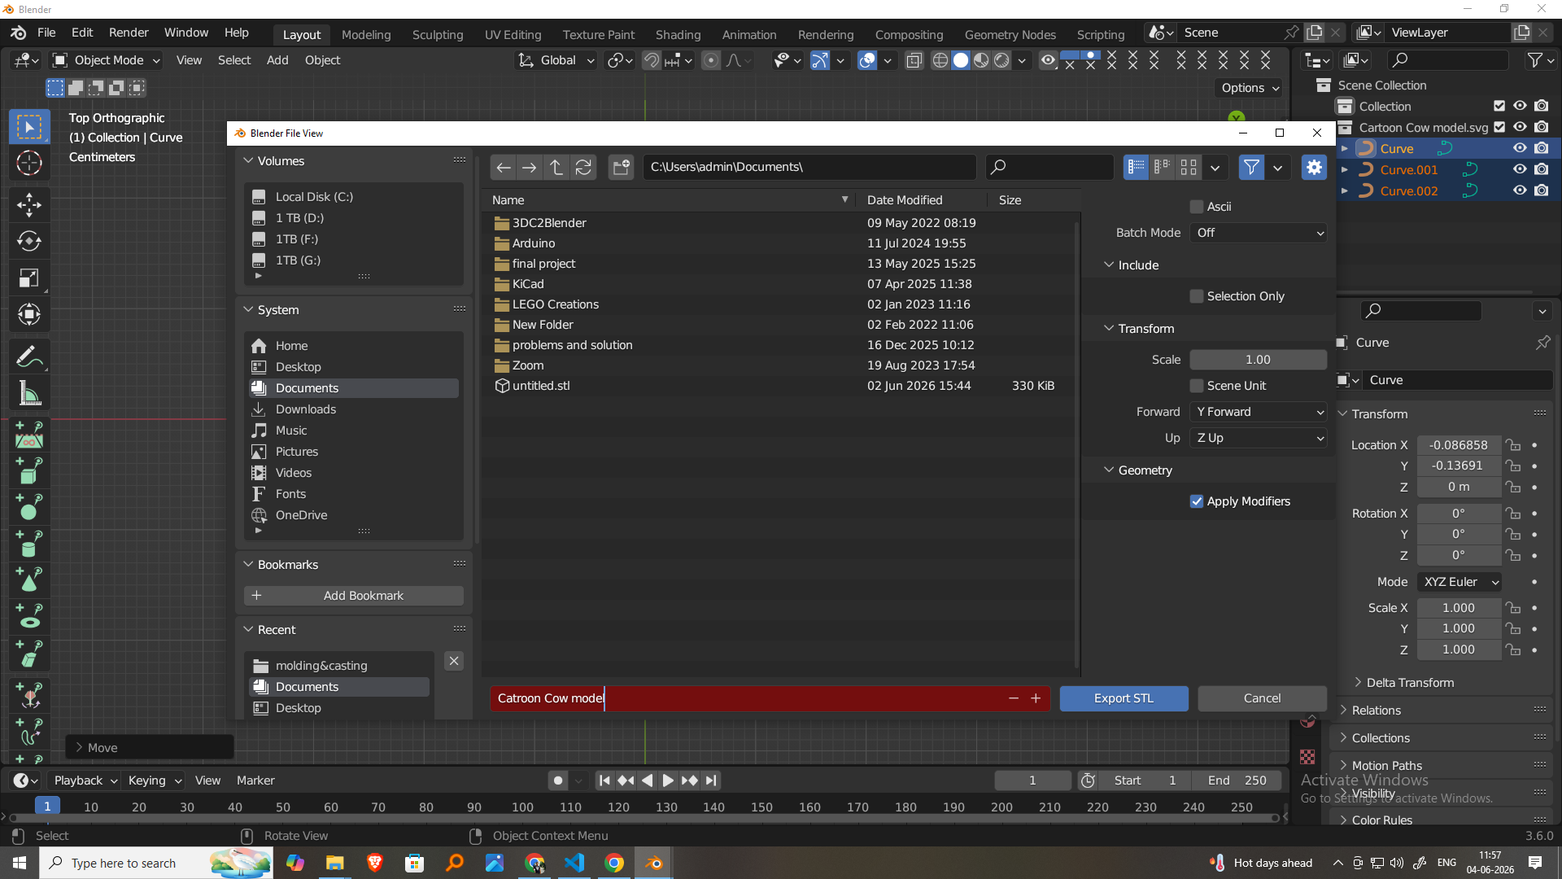Switch to Geometry Nodes workspace tab
The image size is (1562, 879).
click(x=1010, y=34)
